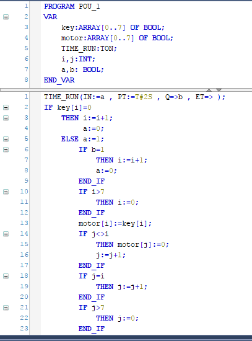Click the up arrow on pane splitter
Screen dimensions: 252x341
(x=209, y=90)
